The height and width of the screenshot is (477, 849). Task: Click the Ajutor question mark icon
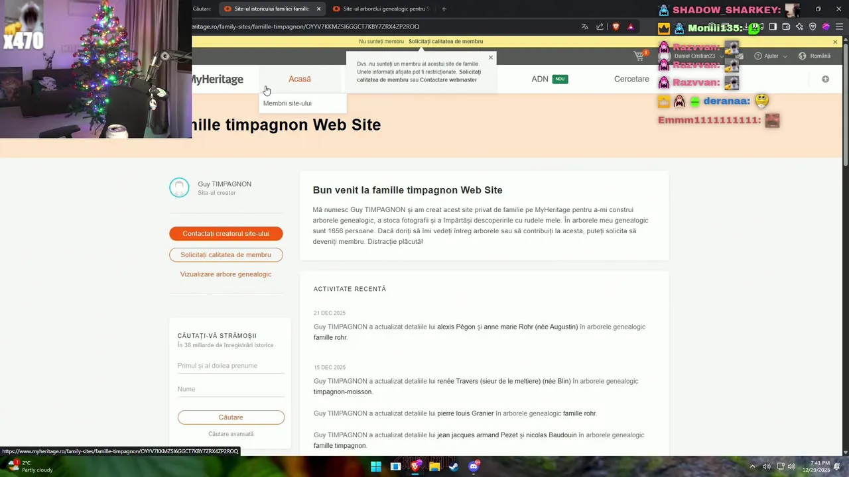pyautogui.click(x=758, y=56)
